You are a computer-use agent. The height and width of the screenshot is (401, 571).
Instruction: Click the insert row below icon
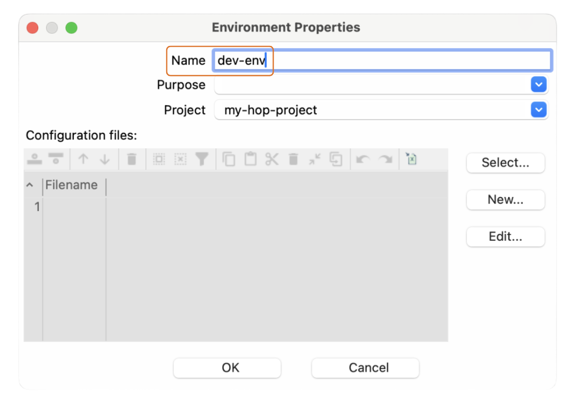click(56, 160)
